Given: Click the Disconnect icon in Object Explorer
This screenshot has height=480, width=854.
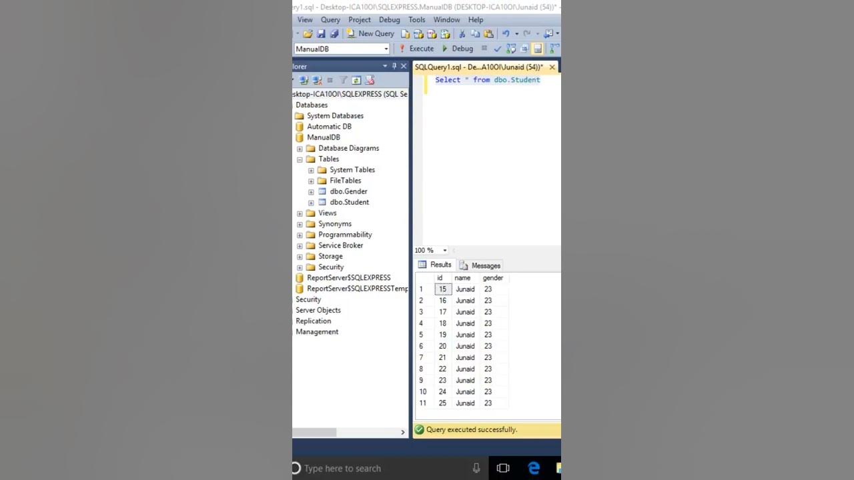Looking at the screenshot, I should coord(317,80).
